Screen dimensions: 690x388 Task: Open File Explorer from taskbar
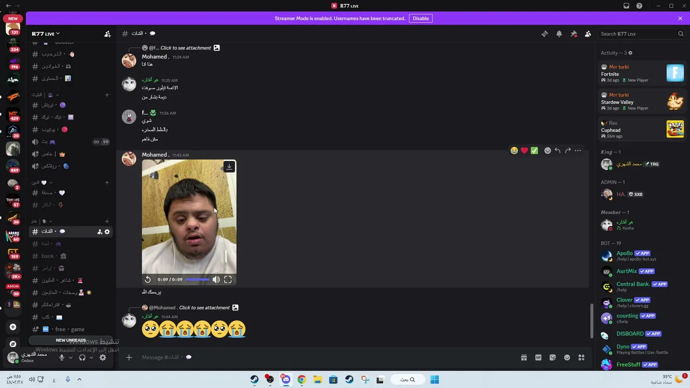tap(318, 379)
